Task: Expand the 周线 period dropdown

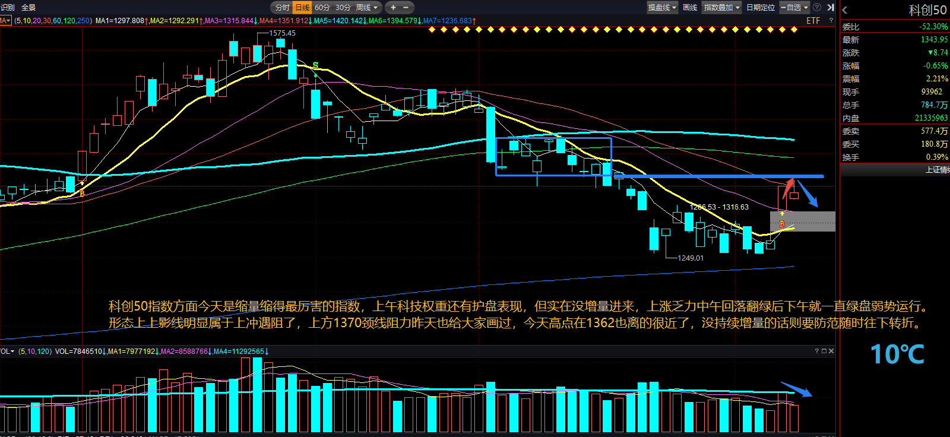Action: (367, 8)
